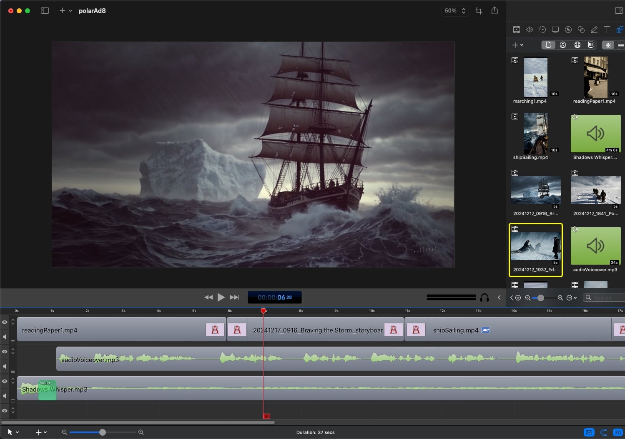This screenshot has height=439, width=625.
Task: Switch media browser to list view
Action: pos(620,45)
